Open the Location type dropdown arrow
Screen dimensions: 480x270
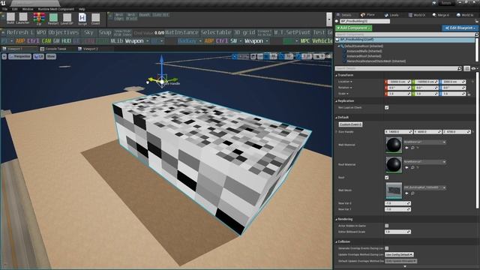pyautogui.click(x=351, y=82)
